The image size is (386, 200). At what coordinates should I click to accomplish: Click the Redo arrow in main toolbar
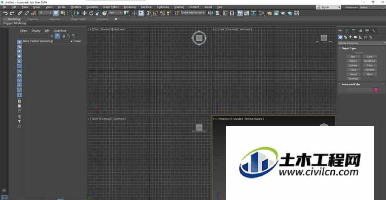(x=12, y=13)
